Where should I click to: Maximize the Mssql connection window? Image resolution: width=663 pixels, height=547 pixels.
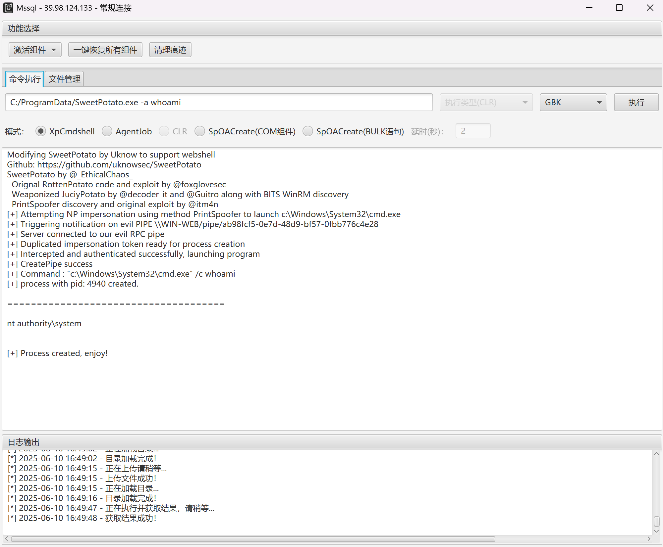619,8
